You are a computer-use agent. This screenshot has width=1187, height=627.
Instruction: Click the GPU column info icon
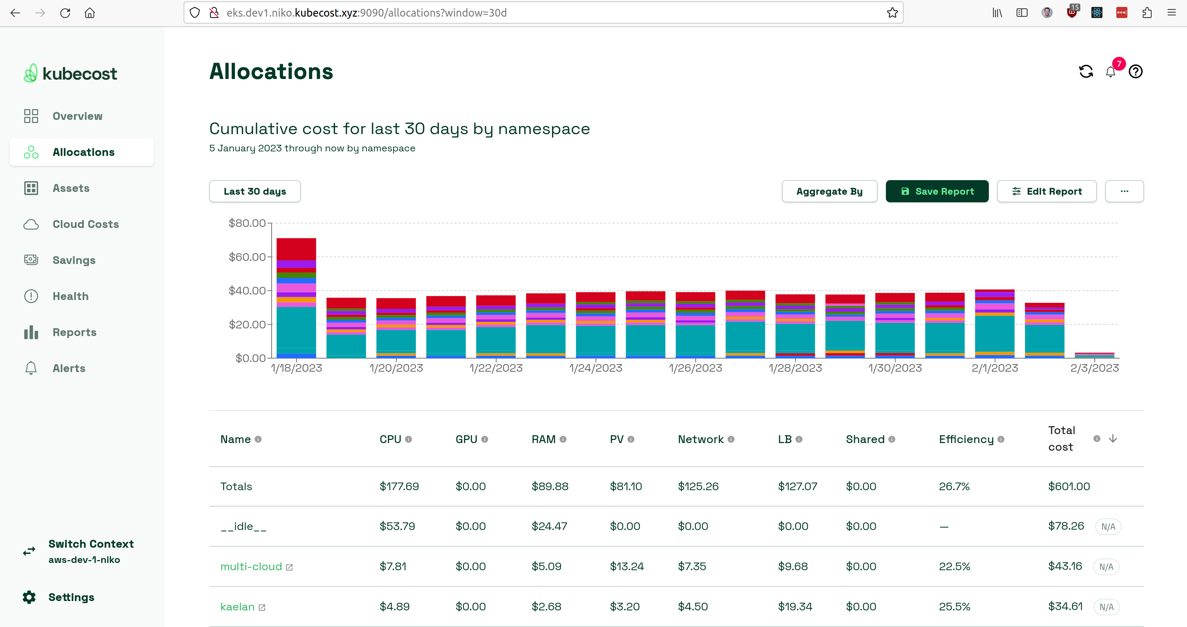click(484, 440)
